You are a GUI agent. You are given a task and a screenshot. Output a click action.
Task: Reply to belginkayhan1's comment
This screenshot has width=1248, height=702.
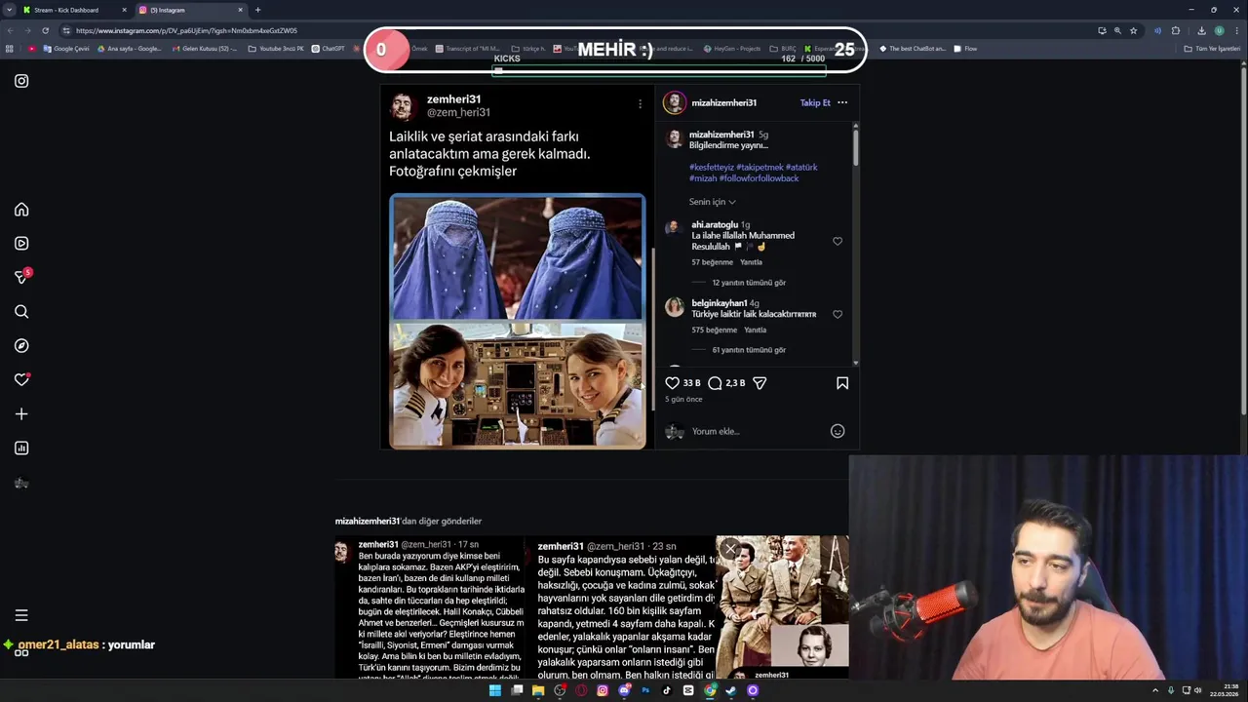pyautogui.click(x=756, y=330)
